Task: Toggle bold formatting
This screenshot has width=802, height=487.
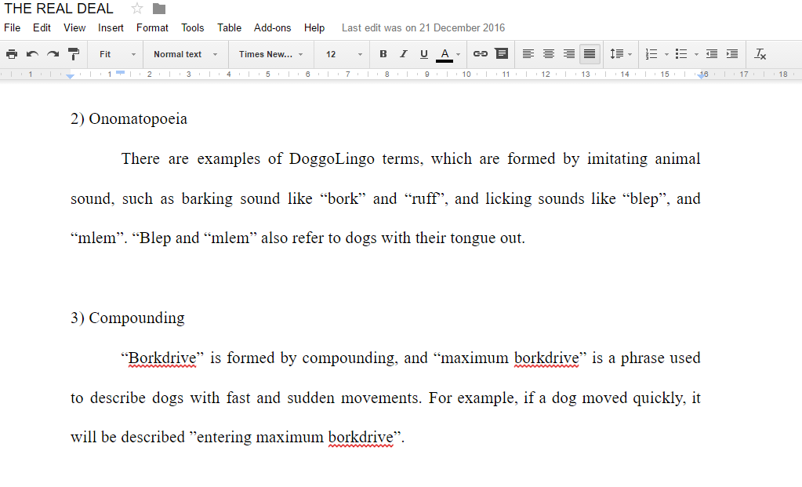Action: [383, 54]
